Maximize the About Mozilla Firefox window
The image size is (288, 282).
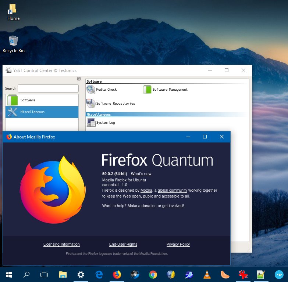coord(205,137)
